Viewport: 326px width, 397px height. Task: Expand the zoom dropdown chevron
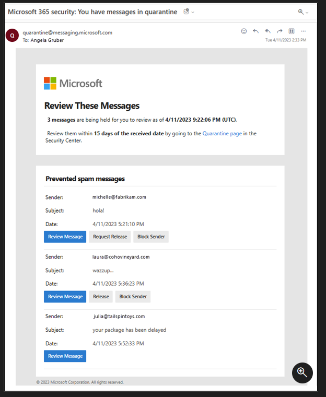(x=307, y=13)
